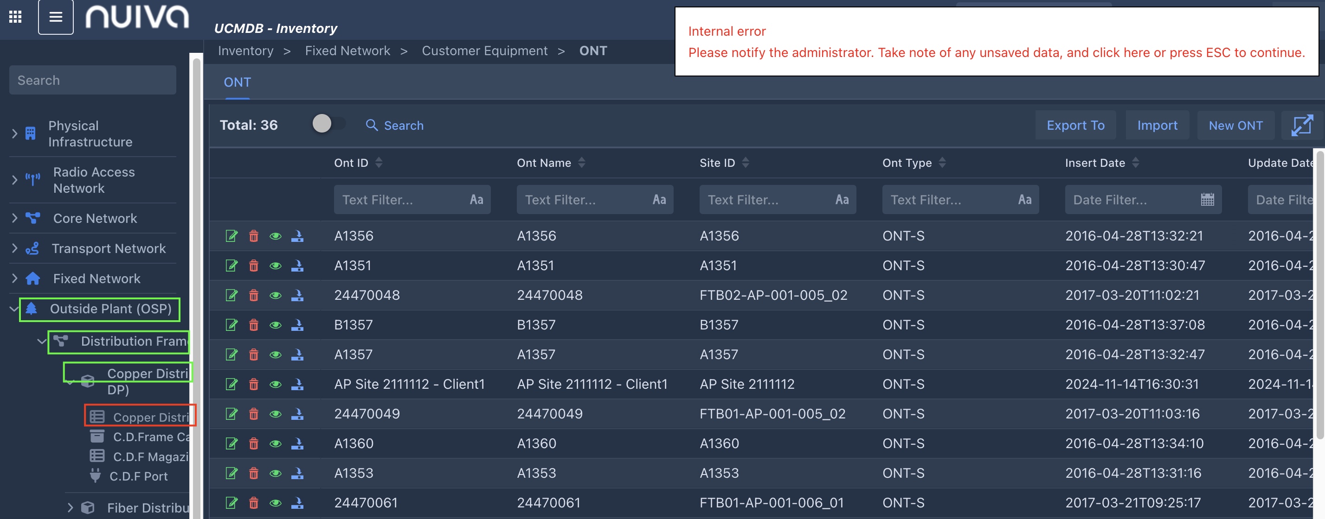Delete row A1351 with trash icon

[254, 266]
